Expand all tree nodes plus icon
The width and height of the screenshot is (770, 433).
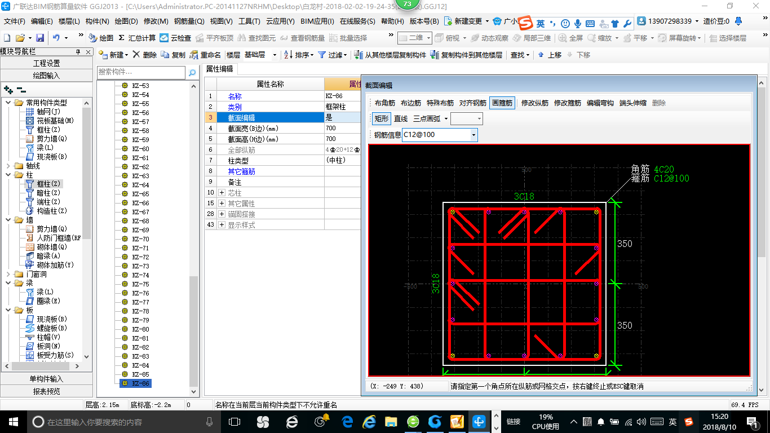[x=8, y=89]
